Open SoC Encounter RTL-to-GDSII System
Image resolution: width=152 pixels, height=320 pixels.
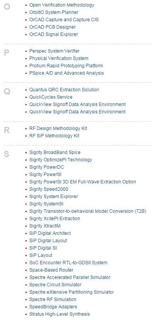tap(68, 263)
